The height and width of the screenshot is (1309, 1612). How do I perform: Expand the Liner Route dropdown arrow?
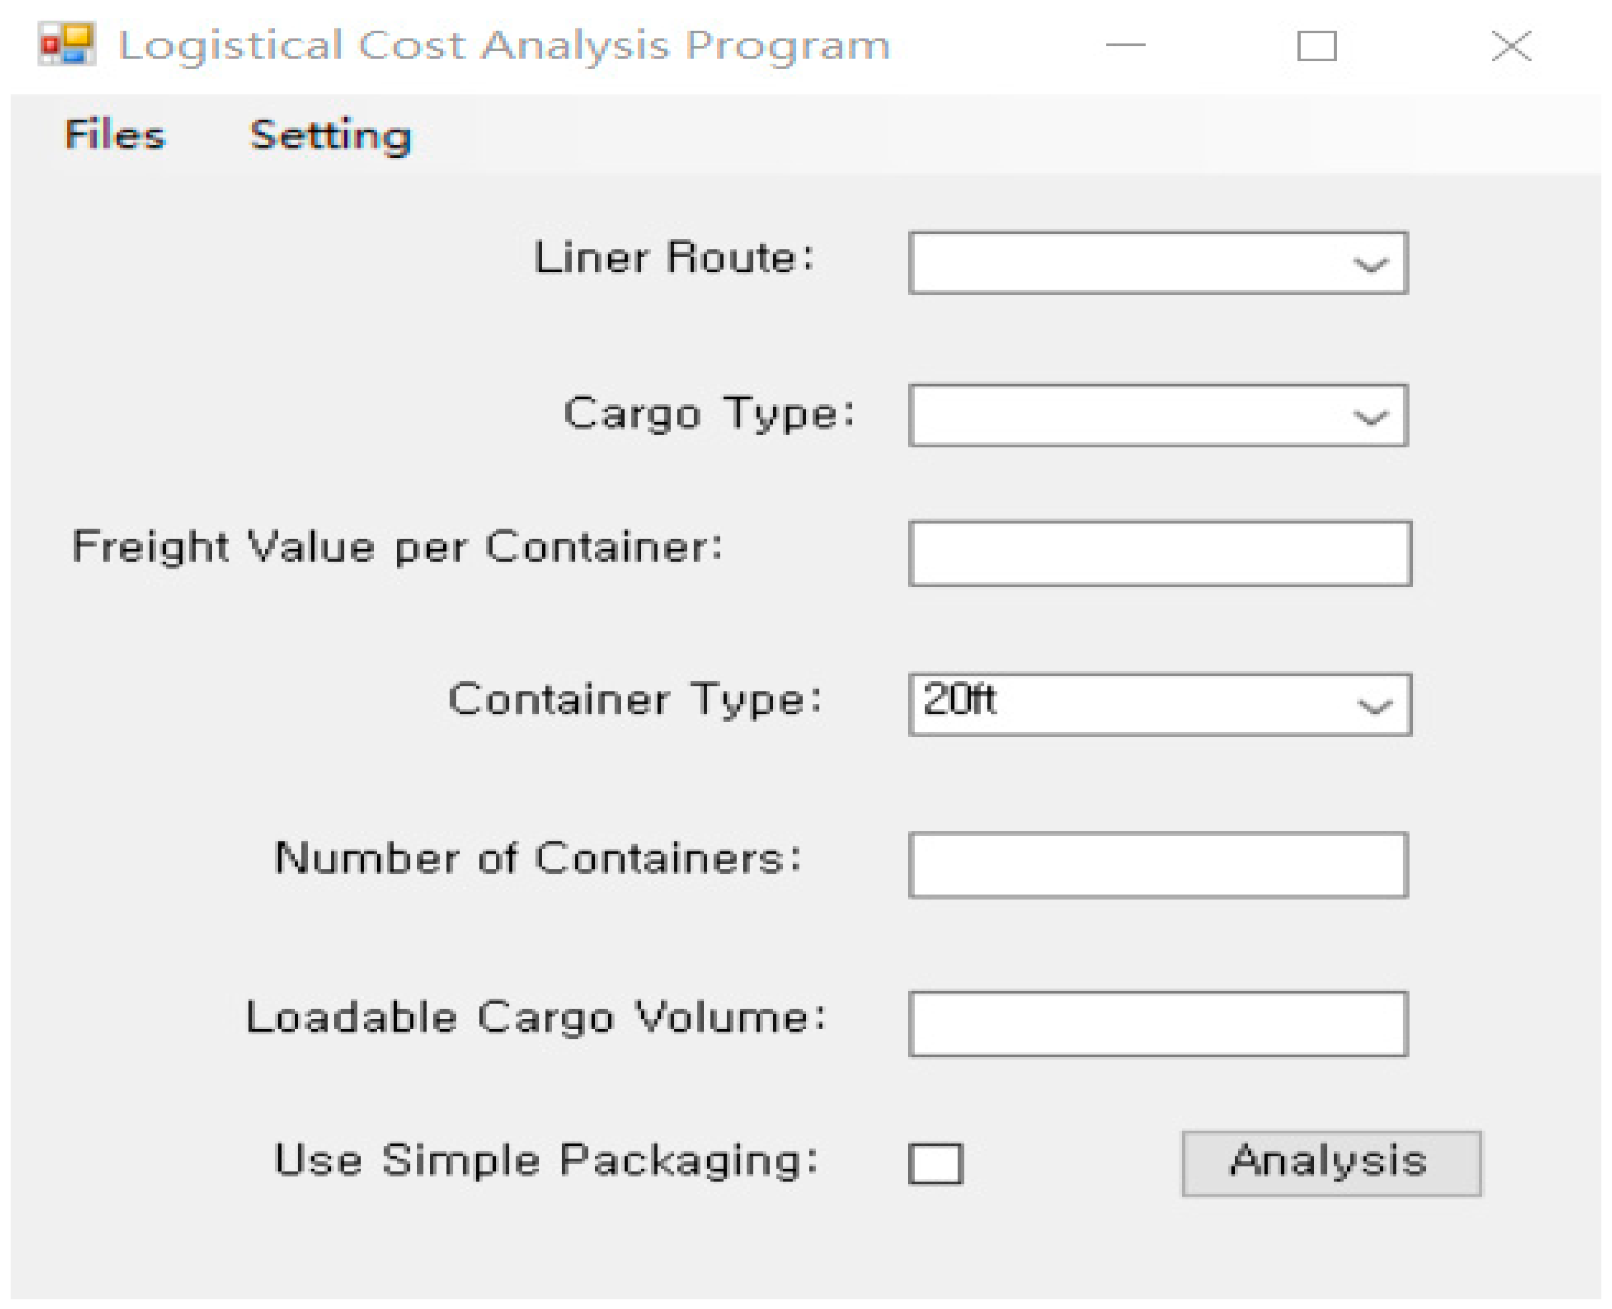click(x=1369, y=264)
